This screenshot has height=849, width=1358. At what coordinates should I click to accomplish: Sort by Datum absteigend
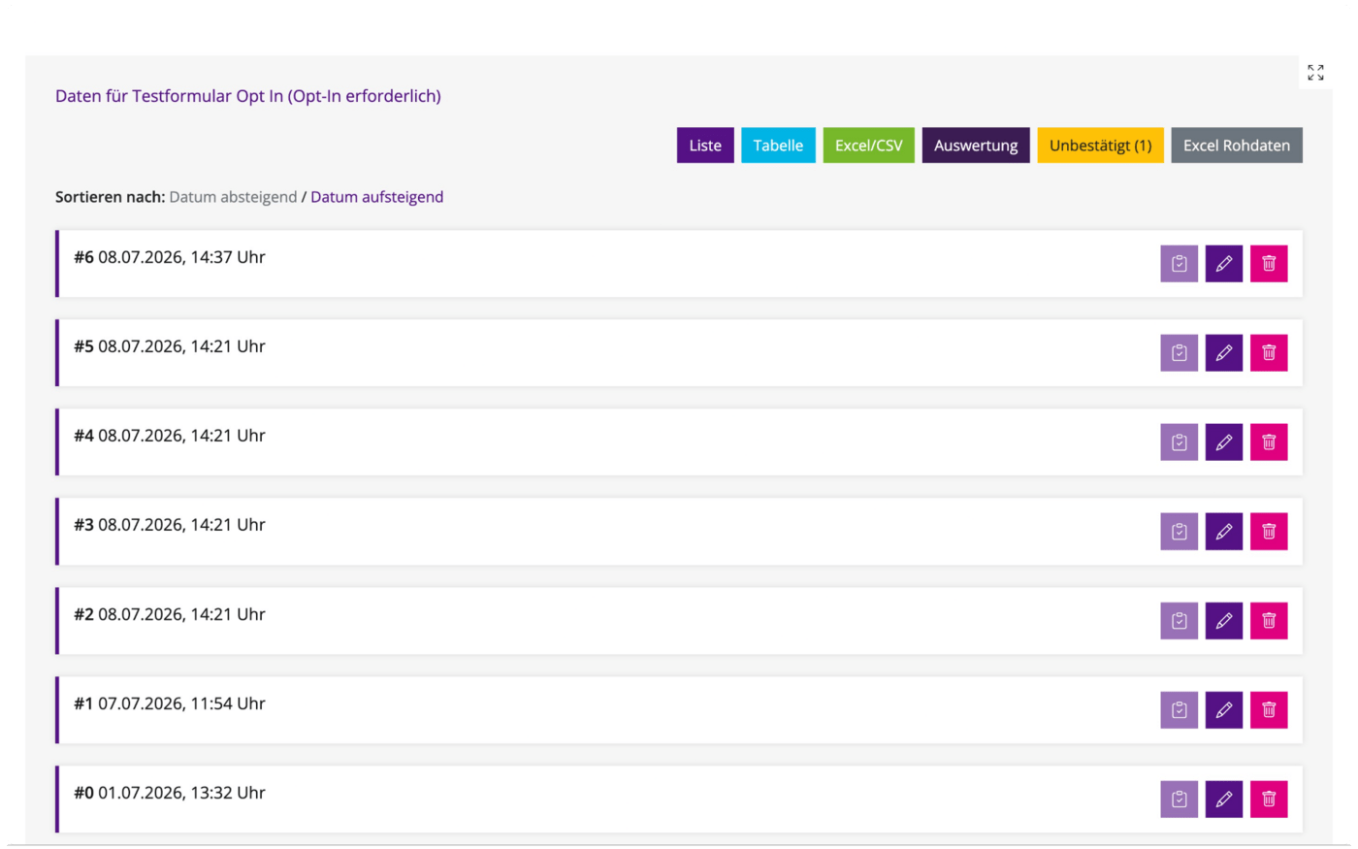pos(233,197)
